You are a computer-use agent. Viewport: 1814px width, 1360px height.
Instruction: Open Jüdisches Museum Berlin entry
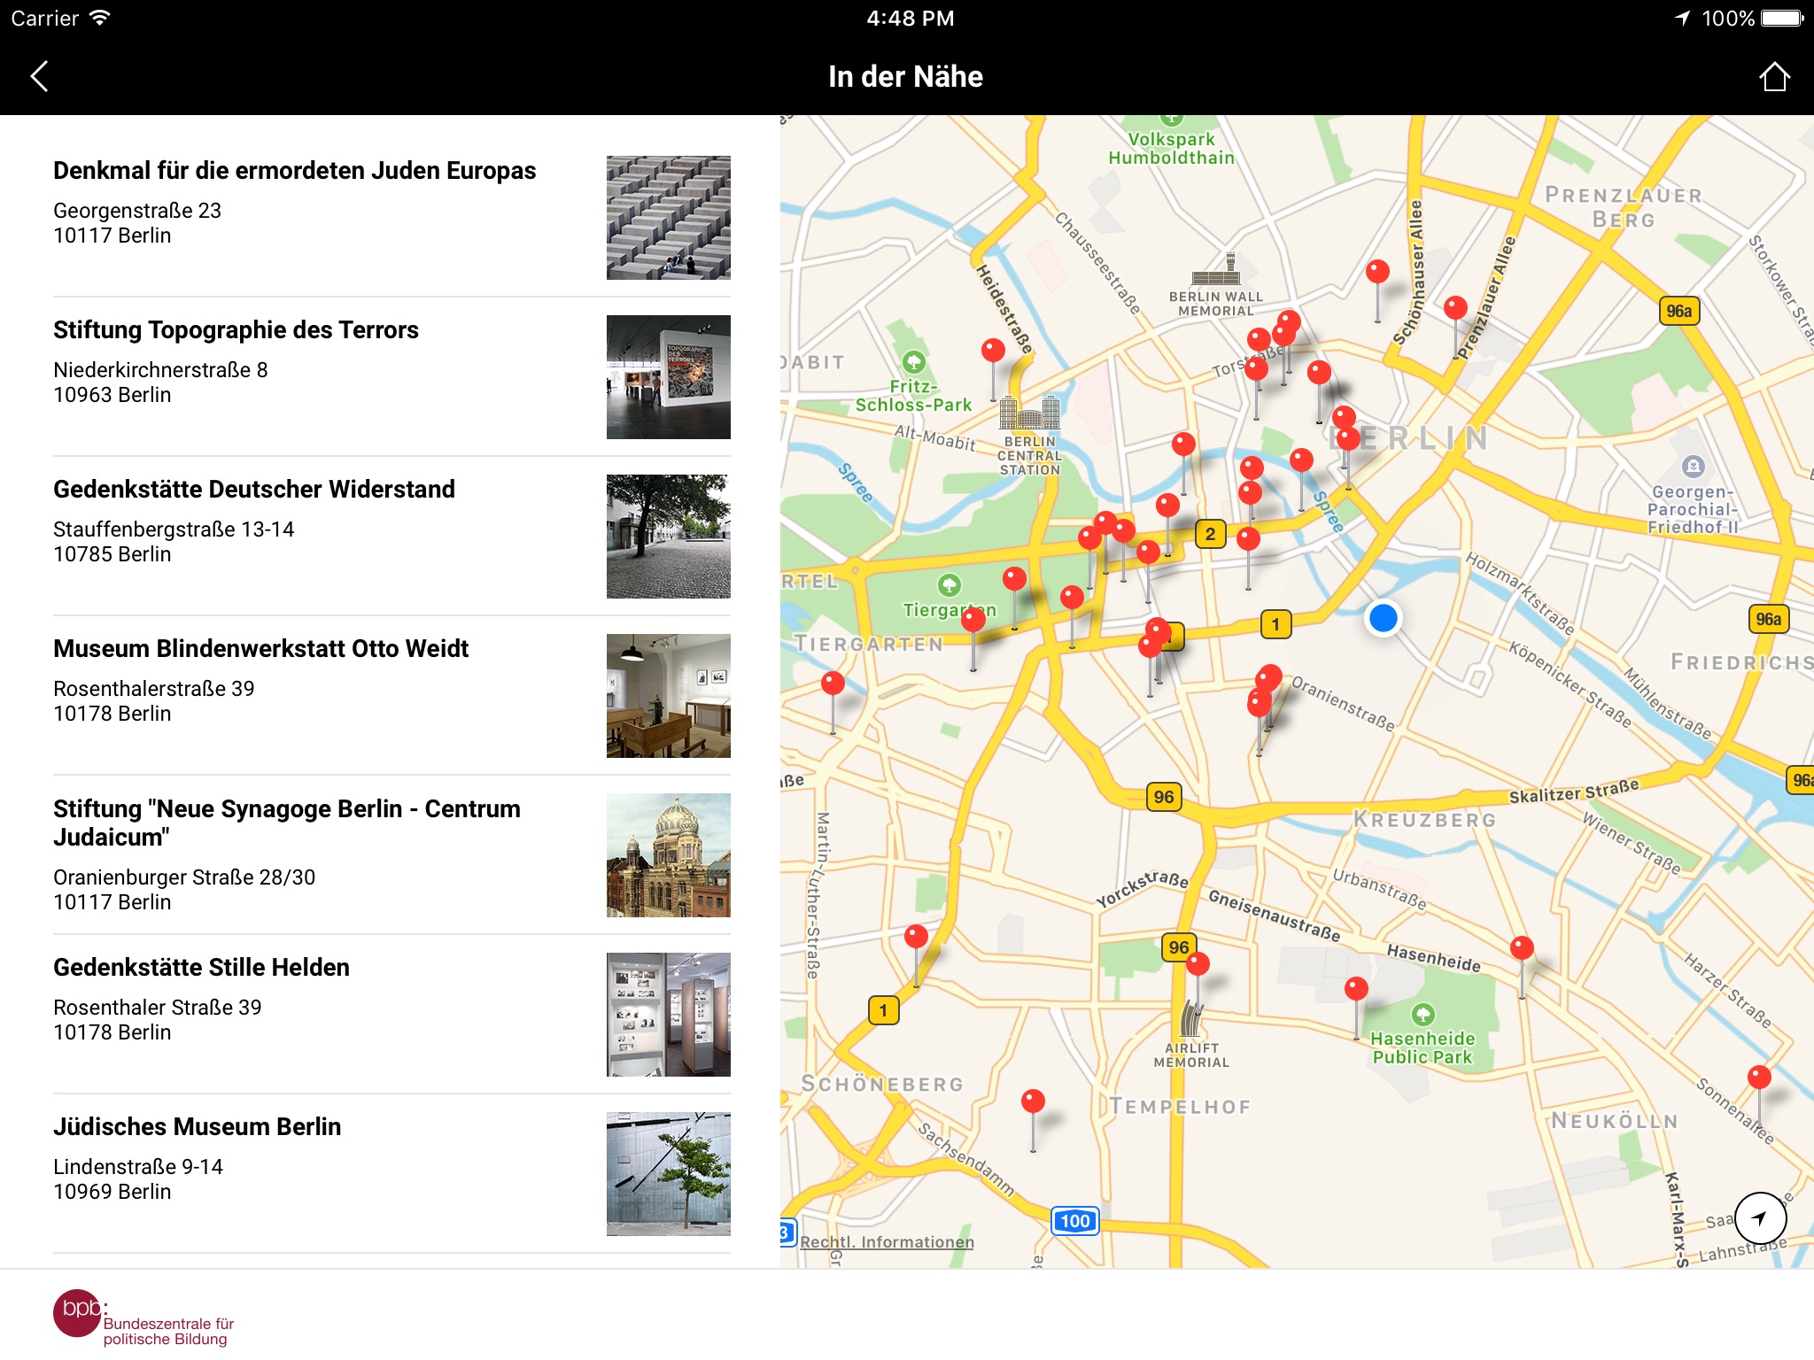391,1173
